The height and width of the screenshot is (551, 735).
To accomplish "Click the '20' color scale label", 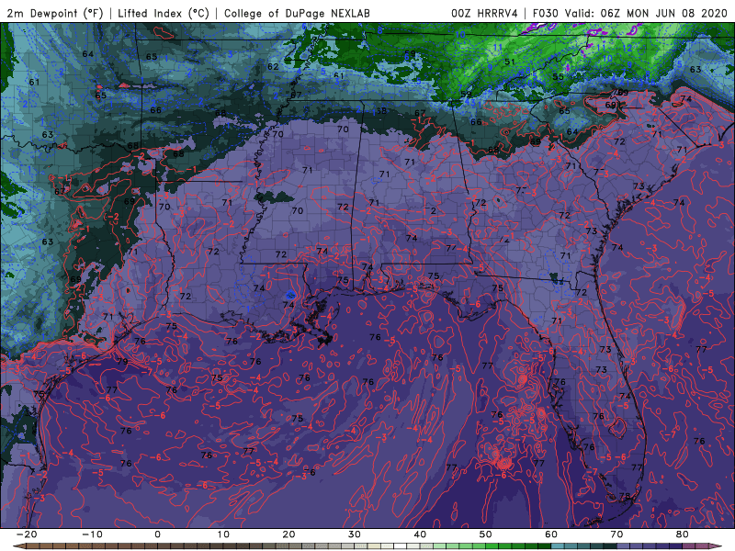I will [x=288, y=534].
